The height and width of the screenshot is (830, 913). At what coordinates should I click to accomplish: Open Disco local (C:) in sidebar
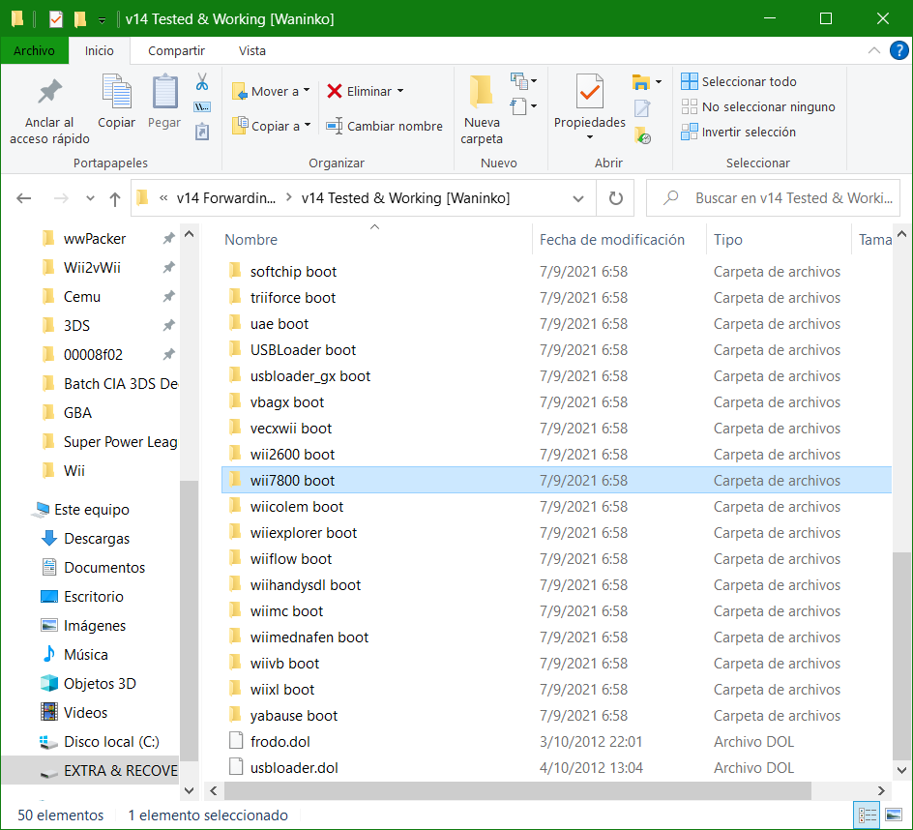pyautogui.click(x=99, y=741)
